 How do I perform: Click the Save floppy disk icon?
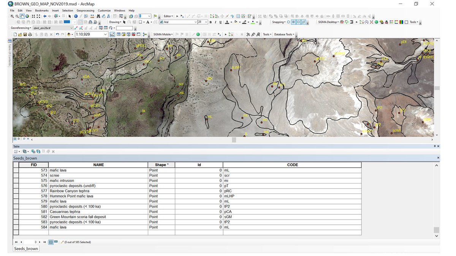point(25,34)
